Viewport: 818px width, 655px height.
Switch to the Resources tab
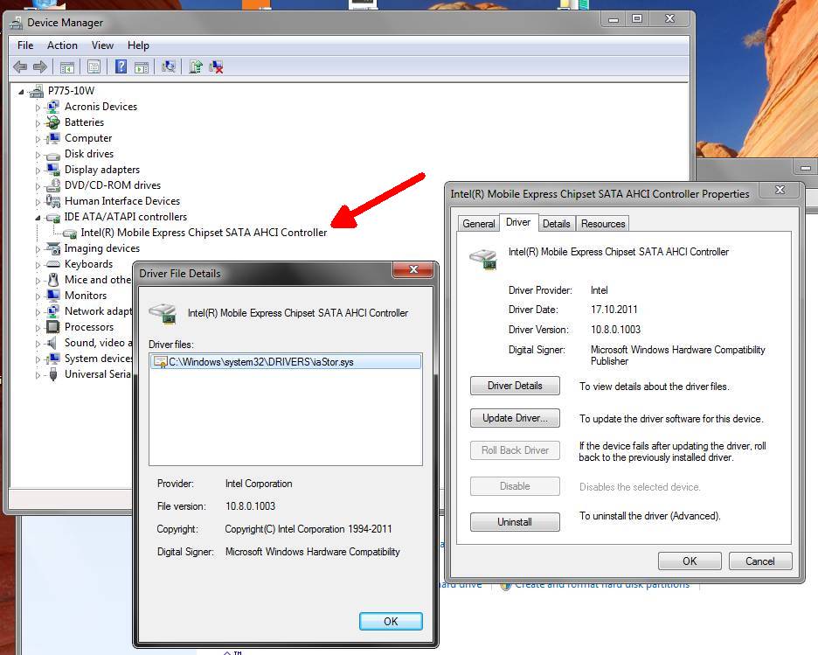click(603, 223)
